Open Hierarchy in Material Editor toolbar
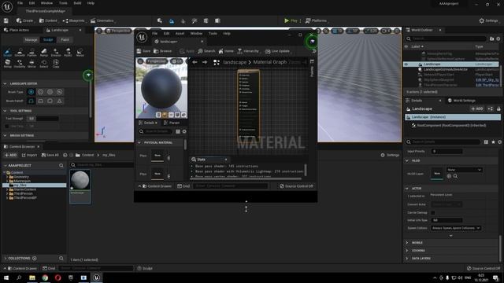The width and height of the screenshot is (504, 283). click(248, 51)
